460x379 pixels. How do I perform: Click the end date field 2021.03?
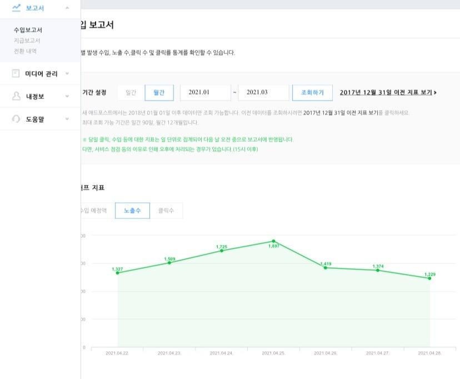(x=263, y=92)
